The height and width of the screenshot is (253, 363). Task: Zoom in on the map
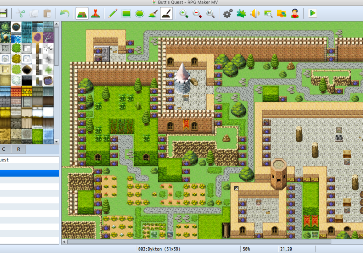point(184,14)
